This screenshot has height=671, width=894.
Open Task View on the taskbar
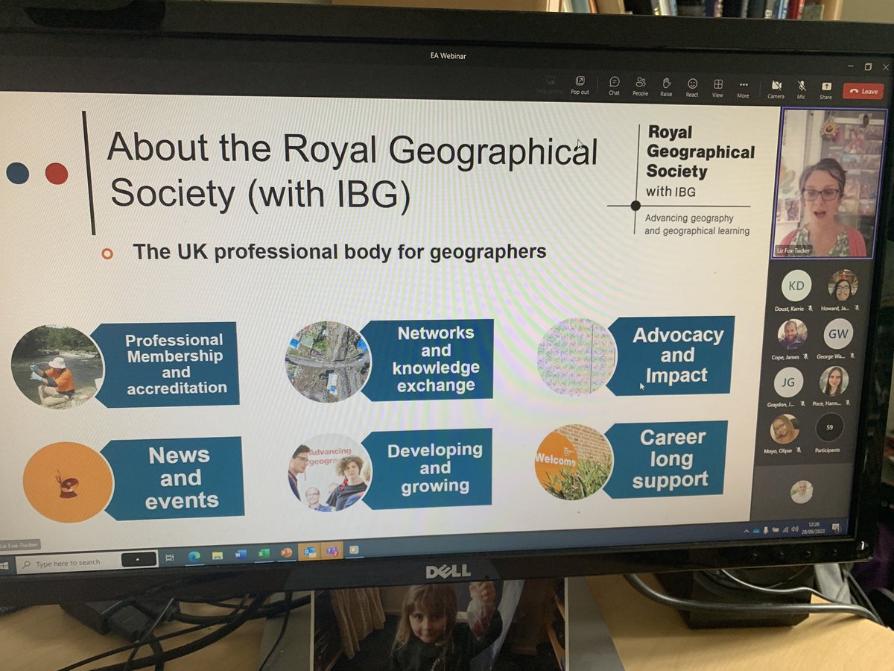pyautogui.click(x=169, y=557)
